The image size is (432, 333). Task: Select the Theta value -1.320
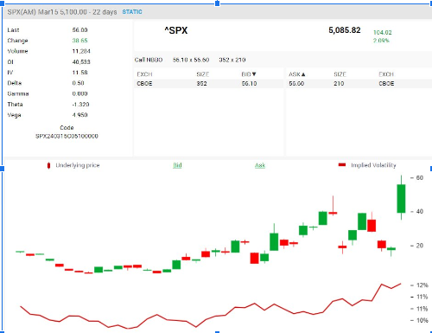[80, 105]
